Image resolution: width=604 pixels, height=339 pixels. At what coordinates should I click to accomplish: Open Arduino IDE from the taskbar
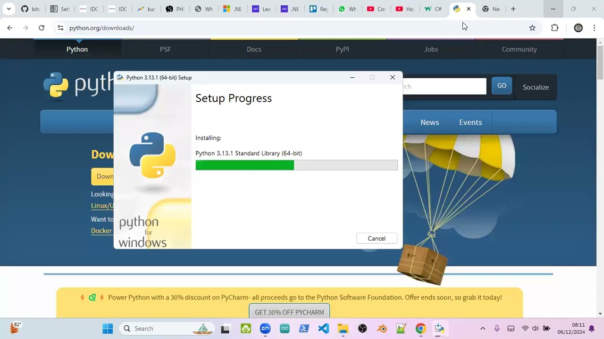pyautogui.click(x=285, y=329)
